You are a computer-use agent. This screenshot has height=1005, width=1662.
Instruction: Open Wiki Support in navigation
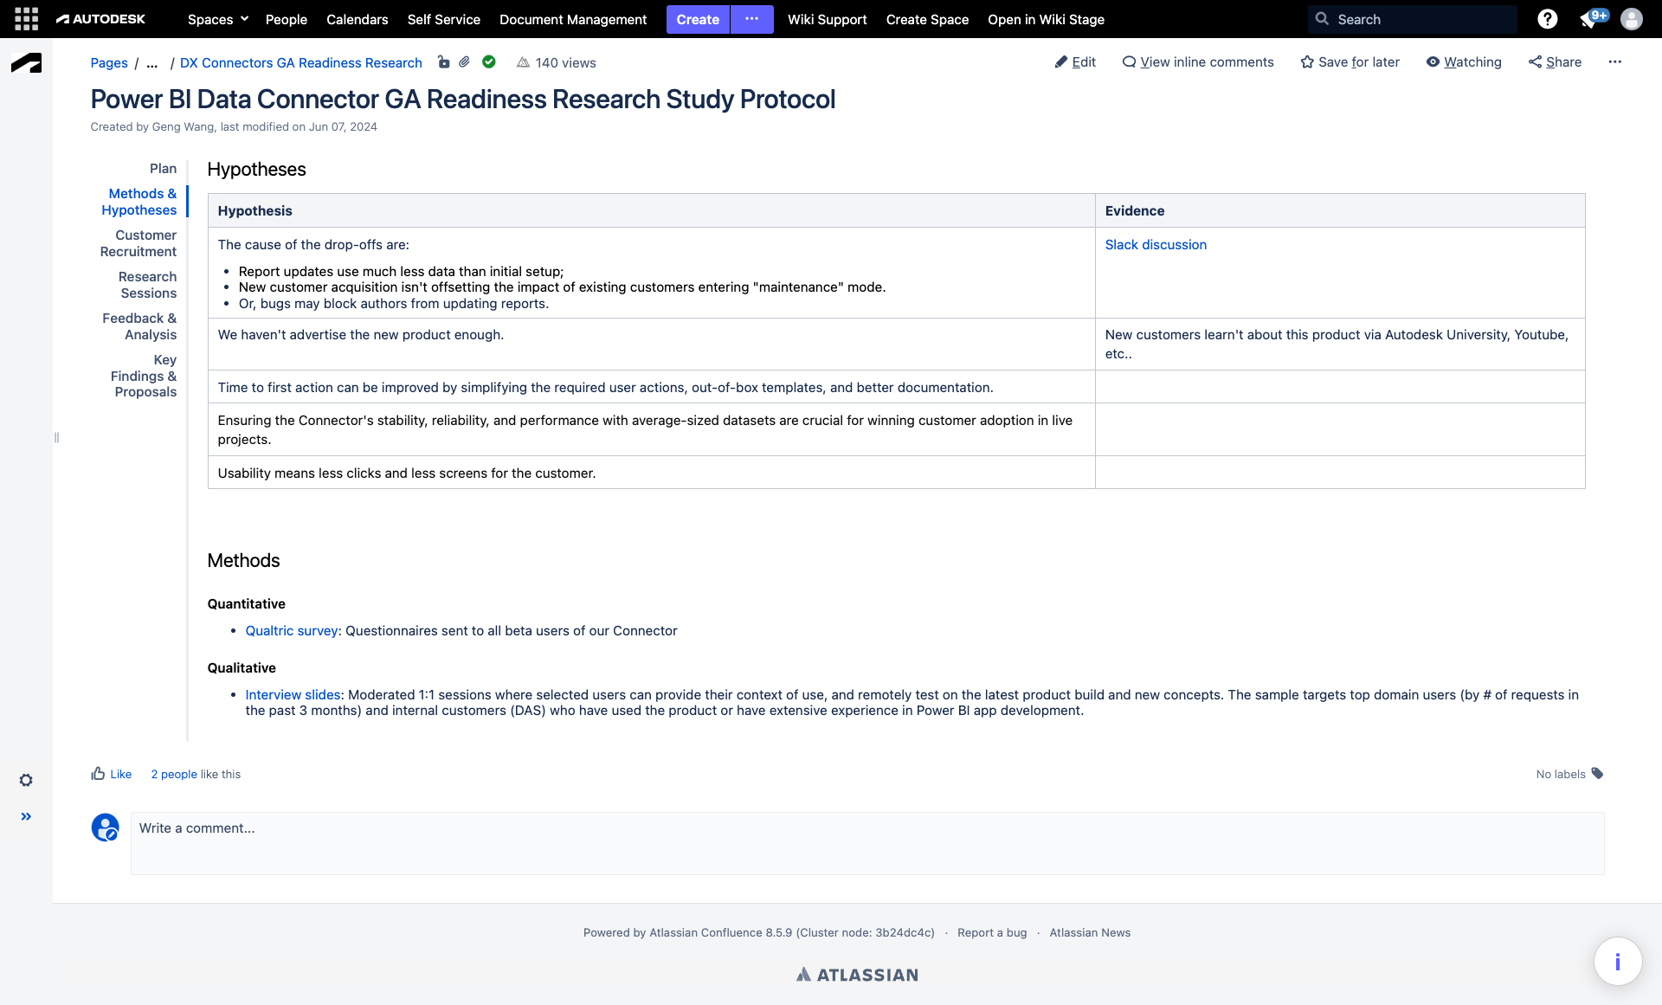(x=828, y=19)
